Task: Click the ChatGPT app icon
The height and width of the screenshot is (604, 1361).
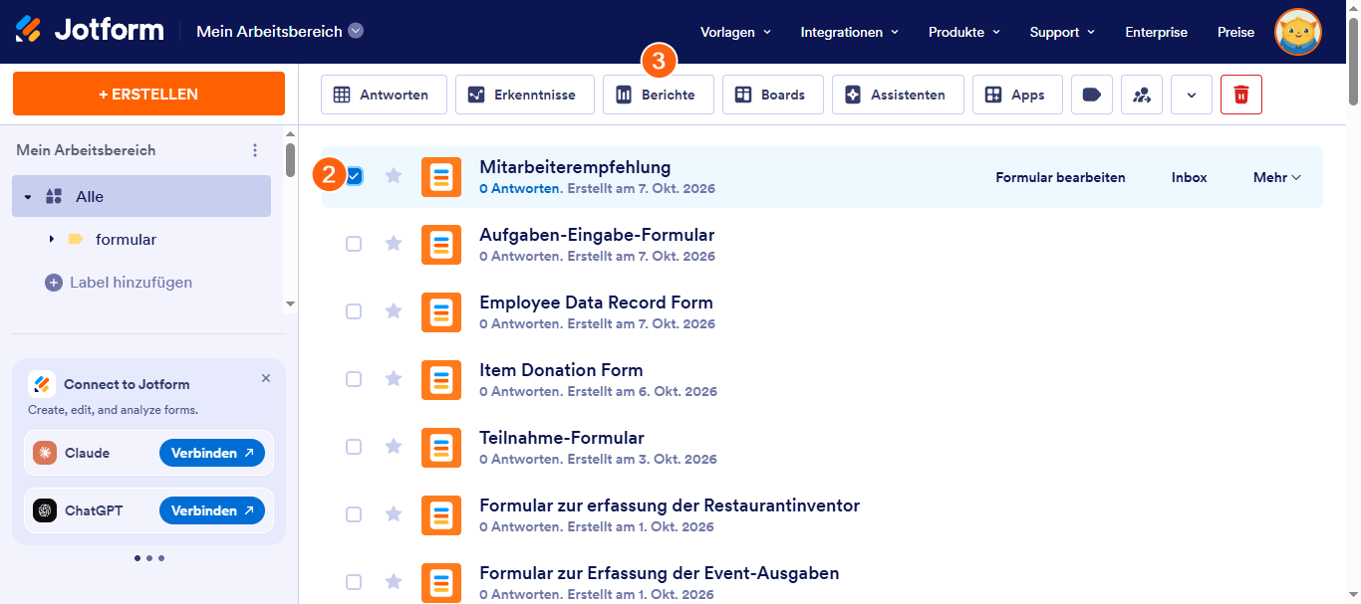Action: 45,510
